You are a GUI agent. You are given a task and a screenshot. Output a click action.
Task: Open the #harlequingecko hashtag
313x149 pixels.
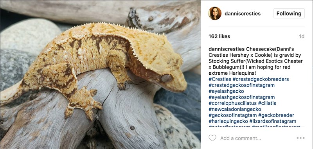point(228,121)
